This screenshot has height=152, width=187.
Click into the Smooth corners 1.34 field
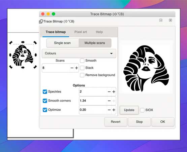pos(93,101)
